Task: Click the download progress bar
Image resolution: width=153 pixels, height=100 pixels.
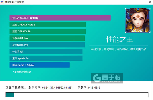Action: pyautogui.click(x=77, y=95)
